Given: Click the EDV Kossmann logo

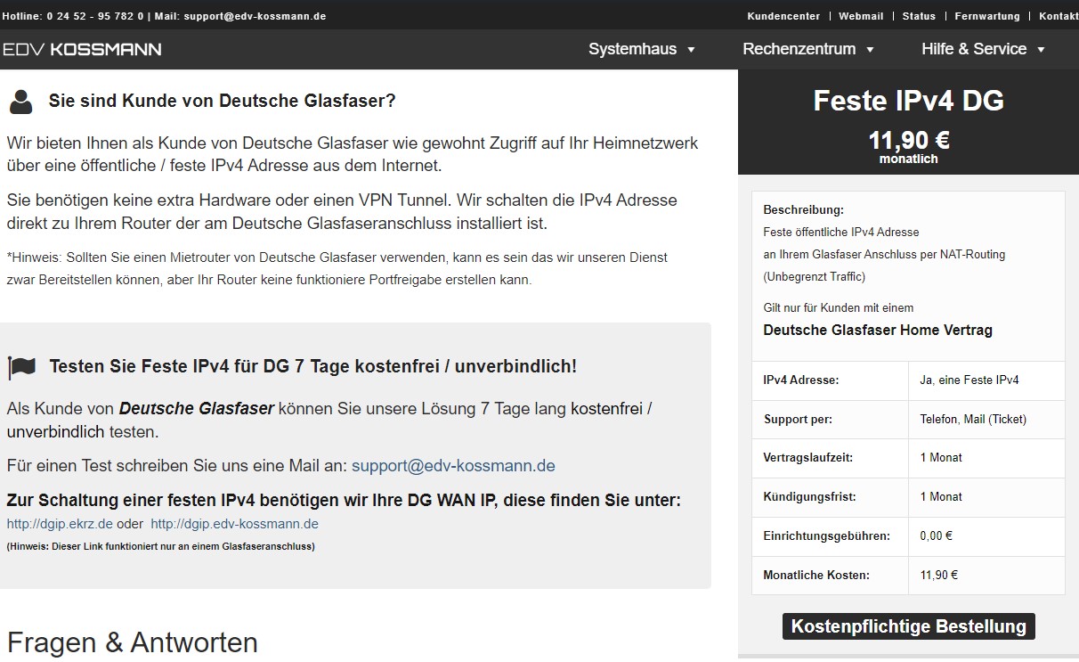Looking at the screenshot, I should tap(81, 49).
